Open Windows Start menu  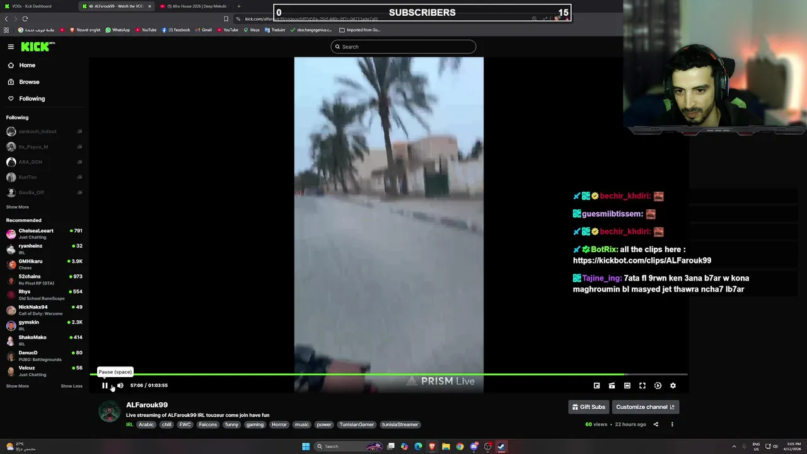coord(306,446)
